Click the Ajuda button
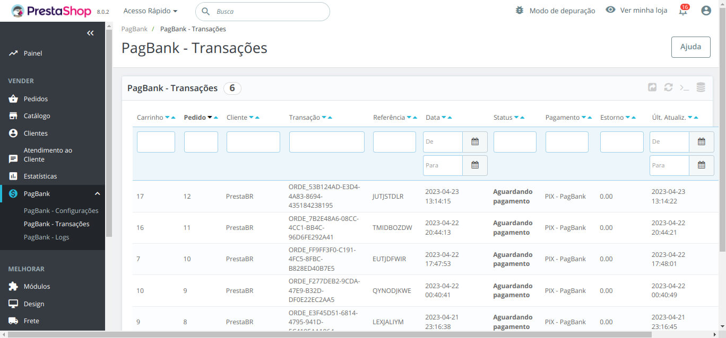 click(x=690, y=47)
